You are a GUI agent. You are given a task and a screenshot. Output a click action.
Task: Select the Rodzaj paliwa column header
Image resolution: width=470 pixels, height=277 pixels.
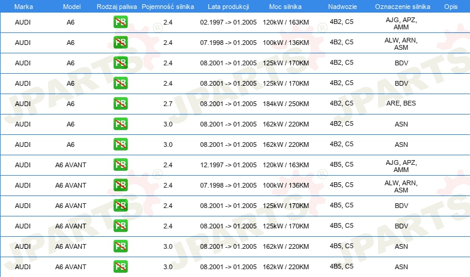[117, 7]
